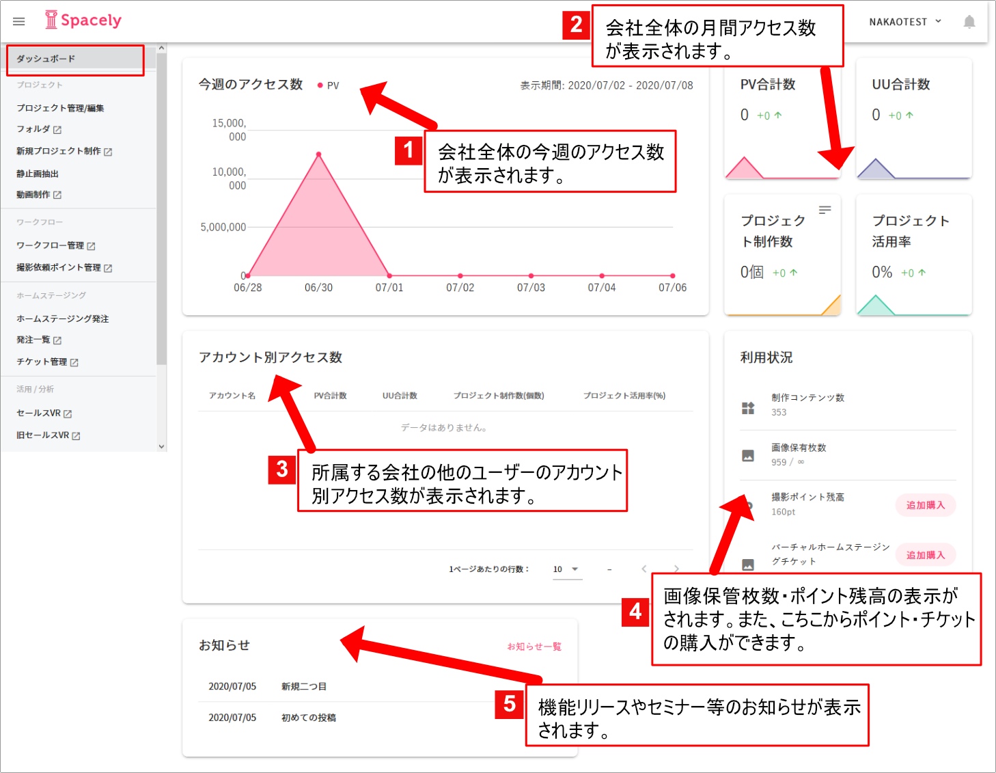Click external-link icon beside チケット管理
This screenshot has width=996, height=773.
pyautogui.click(x=74, y=362)
